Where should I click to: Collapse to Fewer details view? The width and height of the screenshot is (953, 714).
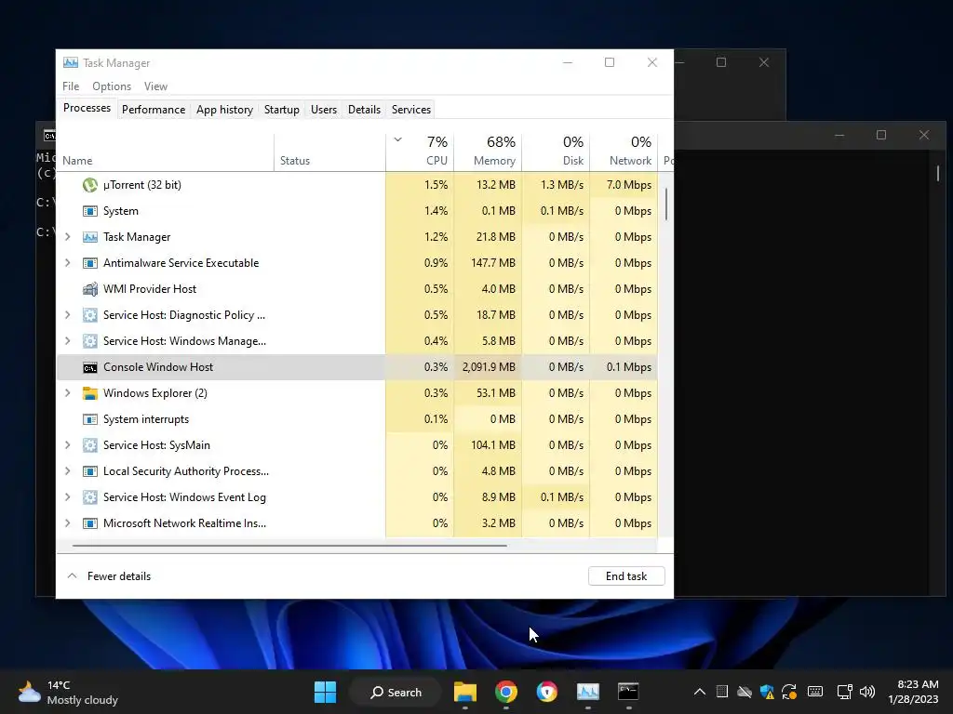pyautogui.click(x=109, y=576)
